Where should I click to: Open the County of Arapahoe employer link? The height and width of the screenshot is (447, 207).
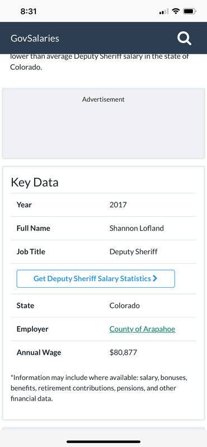coord(142,329)
